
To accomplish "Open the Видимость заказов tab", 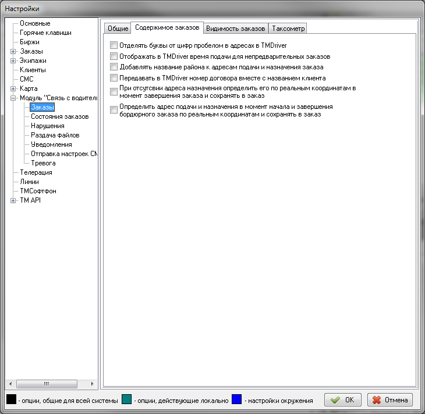I will pyautogui.click(x=236, y=29).
